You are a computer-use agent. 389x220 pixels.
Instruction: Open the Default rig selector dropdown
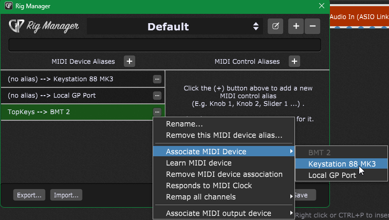tap(175, 27)
